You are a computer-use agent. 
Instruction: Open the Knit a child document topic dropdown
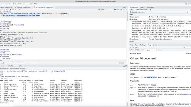[137, 50]
